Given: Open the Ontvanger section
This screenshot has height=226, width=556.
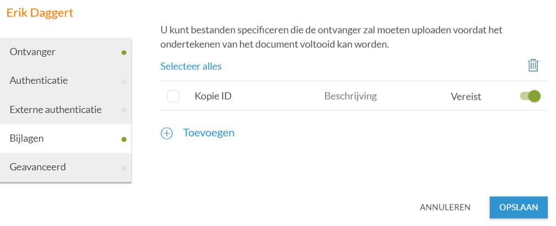Looking at the screenshot, I should click(66, 52).
